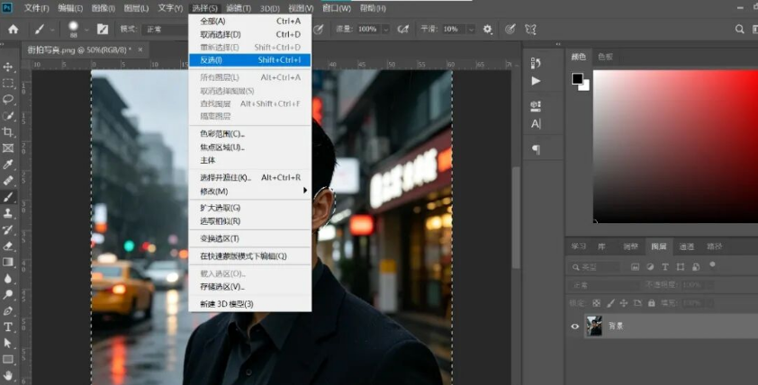This screenshot has height=385, width=758.
Task: Select the Quick Selection tool
Action: point(8,116)
